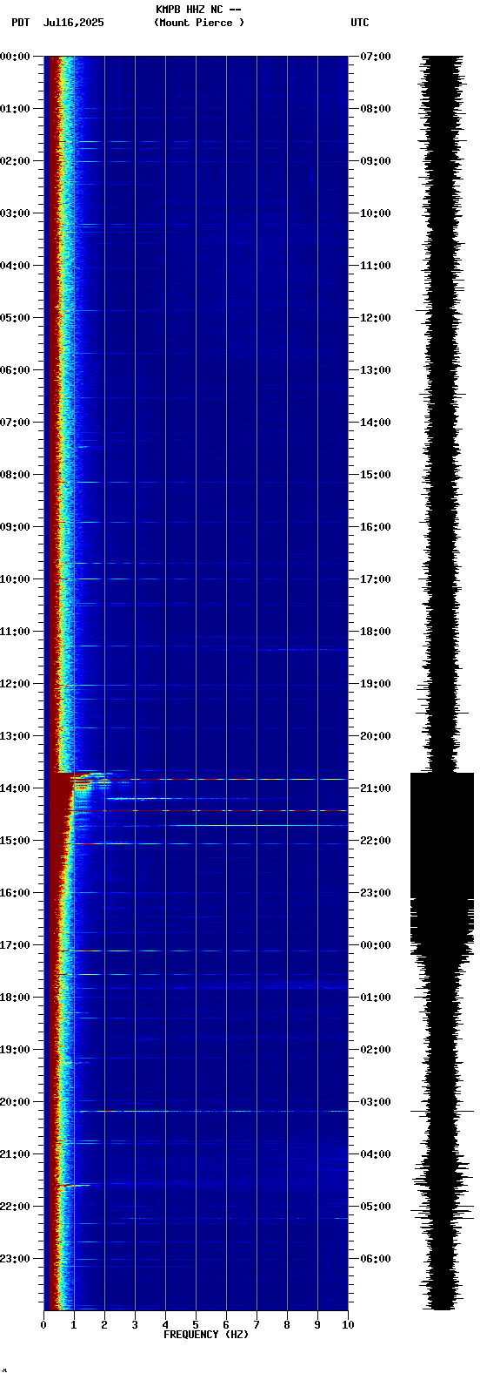480x1380 pixels.
Task: Click the 10 Hz frequency tick label
Action: click(x=348, y=1325)
